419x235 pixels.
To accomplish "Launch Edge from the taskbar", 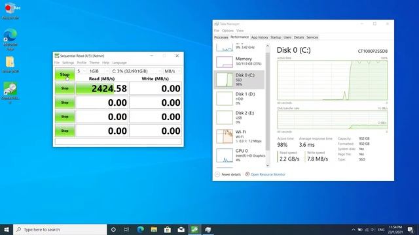I will coord(140,229).
